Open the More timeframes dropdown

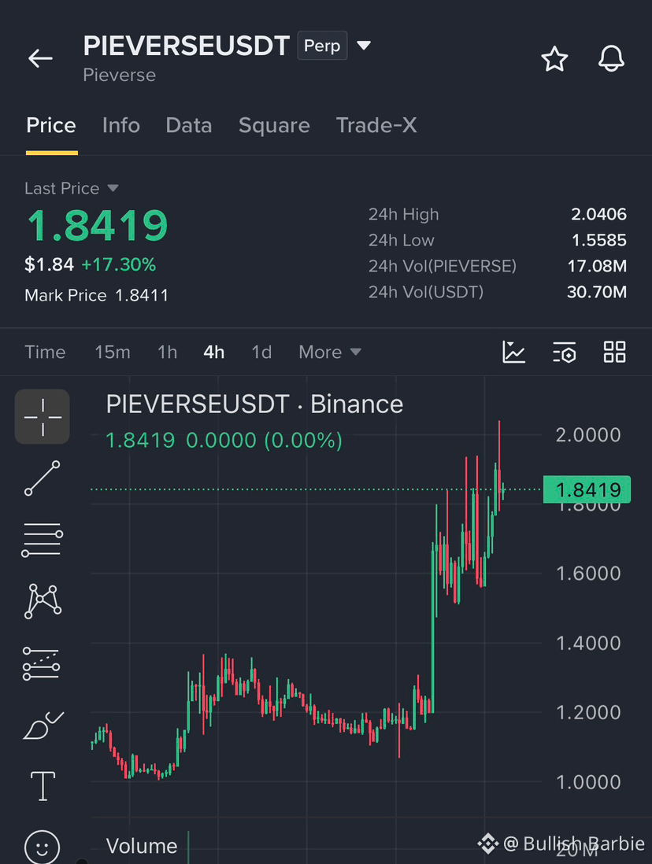330,352
